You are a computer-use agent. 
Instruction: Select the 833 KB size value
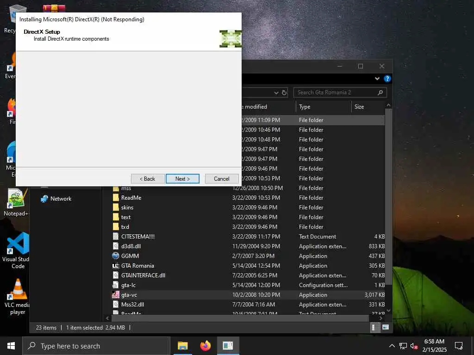click(377, 246)
